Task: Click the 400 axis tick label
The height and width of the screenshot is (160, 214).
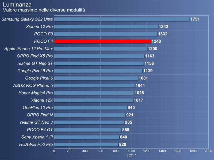Action: tap(85, 151)
